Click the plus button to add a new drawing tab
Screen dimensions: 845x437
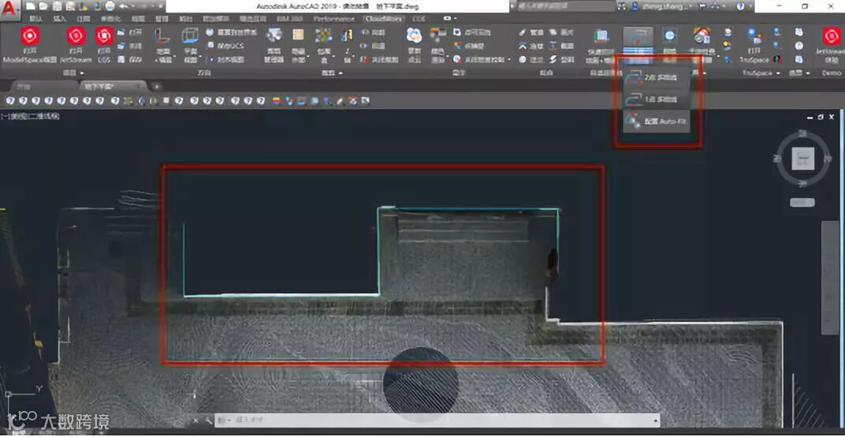(155, 86)
